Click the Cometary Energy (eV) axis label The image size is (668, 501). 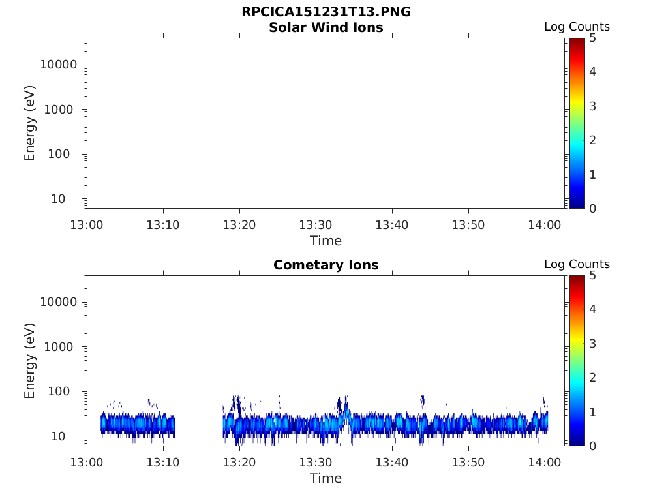click(29, 360)
